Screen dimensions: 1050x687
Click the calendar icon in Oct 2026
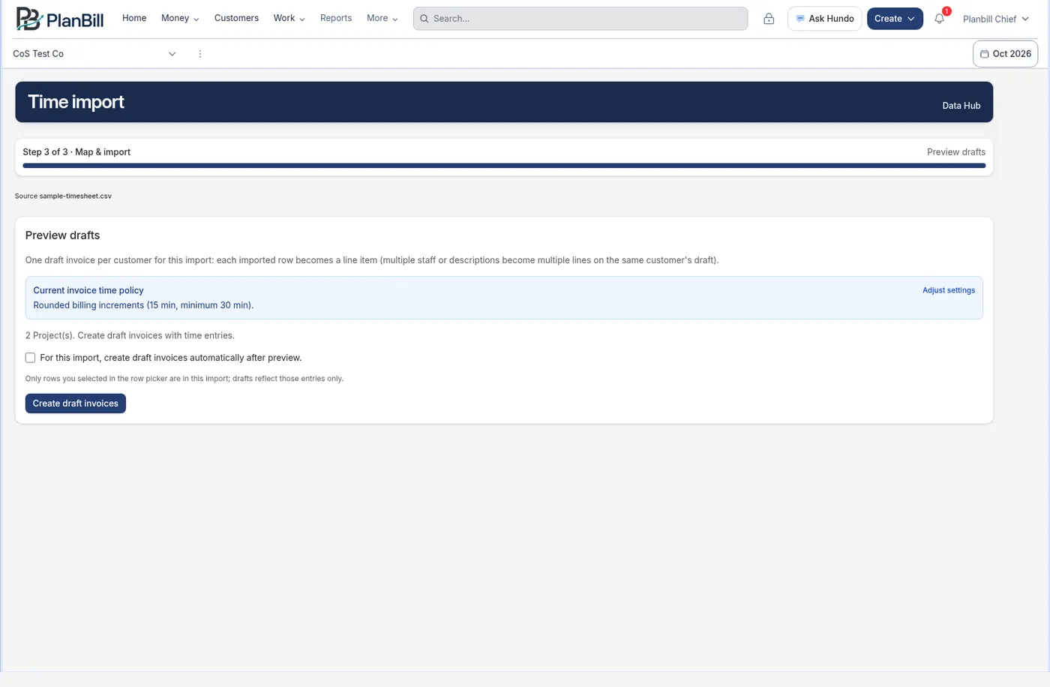pyautogui.click(x=984, y=54)
